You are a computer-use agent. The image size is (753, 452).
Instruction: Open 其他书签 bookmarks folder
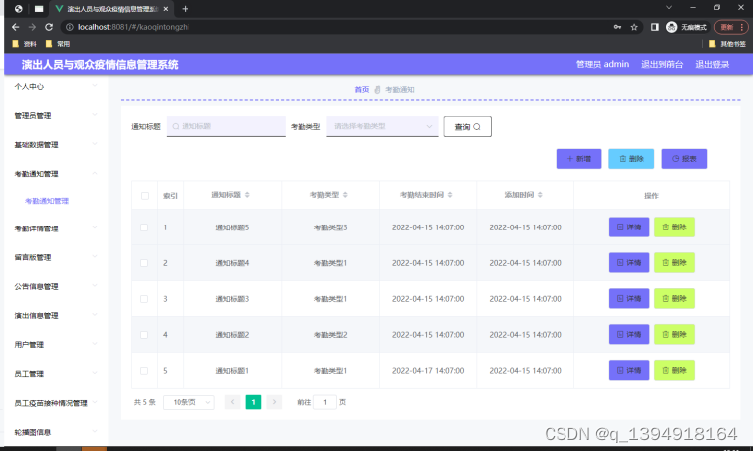727,44
